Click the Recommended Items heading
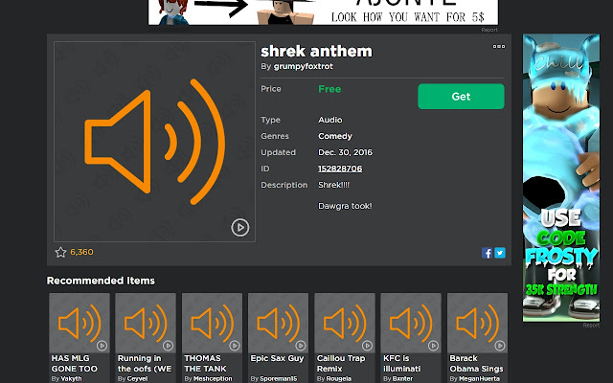 [x=101, y=281]
